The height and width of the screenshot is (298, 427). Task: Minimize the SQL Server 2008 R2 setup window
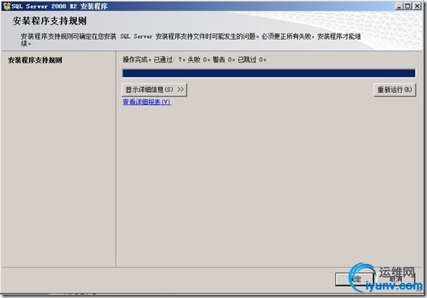tap(400, 6)
